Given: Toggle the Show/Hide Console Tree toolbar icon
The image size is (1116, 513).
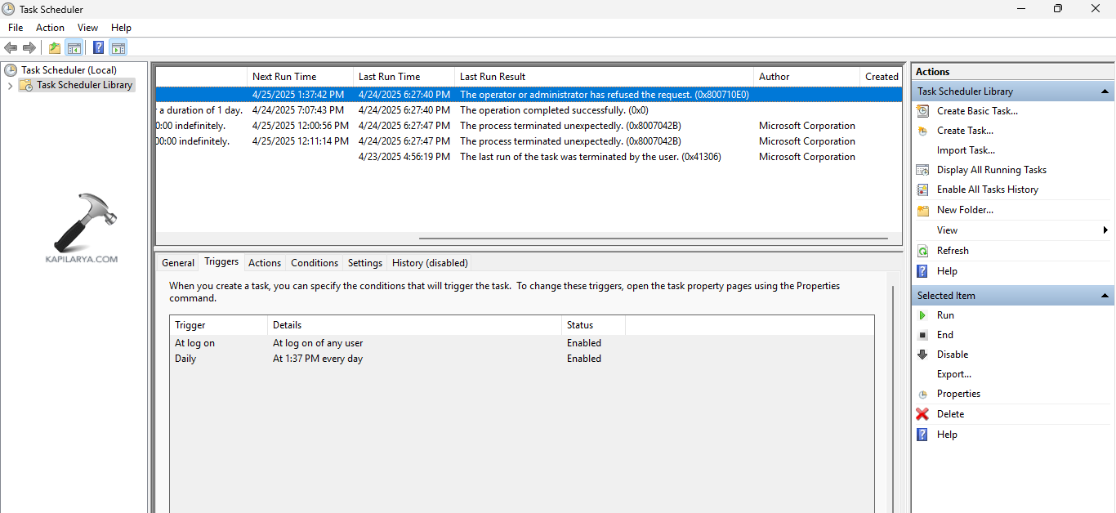Looking at the screenshot, I should pyautogui.click(x=74, y=47).
